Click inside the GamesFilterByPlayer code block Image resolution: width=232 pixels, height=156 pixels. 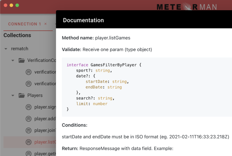tap(146, 87)
